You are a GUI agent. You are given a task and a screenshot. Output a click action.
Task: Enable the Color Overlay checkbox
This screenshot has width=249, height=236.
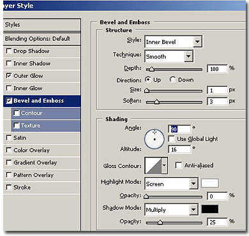click(9, 150)
